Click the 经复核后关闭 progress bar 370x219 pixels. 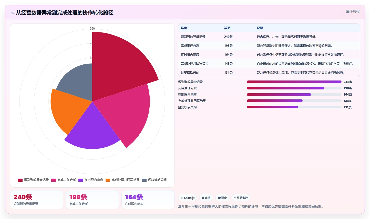click(294, 107)
